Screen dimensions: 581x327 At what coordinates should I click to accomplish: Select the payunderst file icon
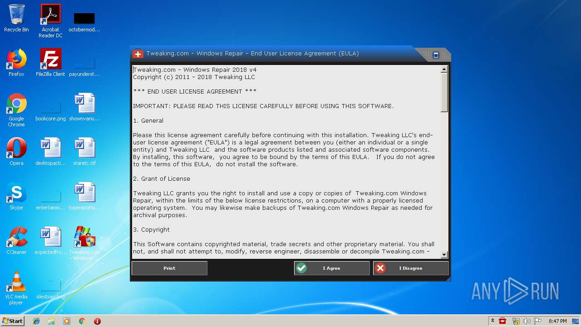[x=84, y=66]
